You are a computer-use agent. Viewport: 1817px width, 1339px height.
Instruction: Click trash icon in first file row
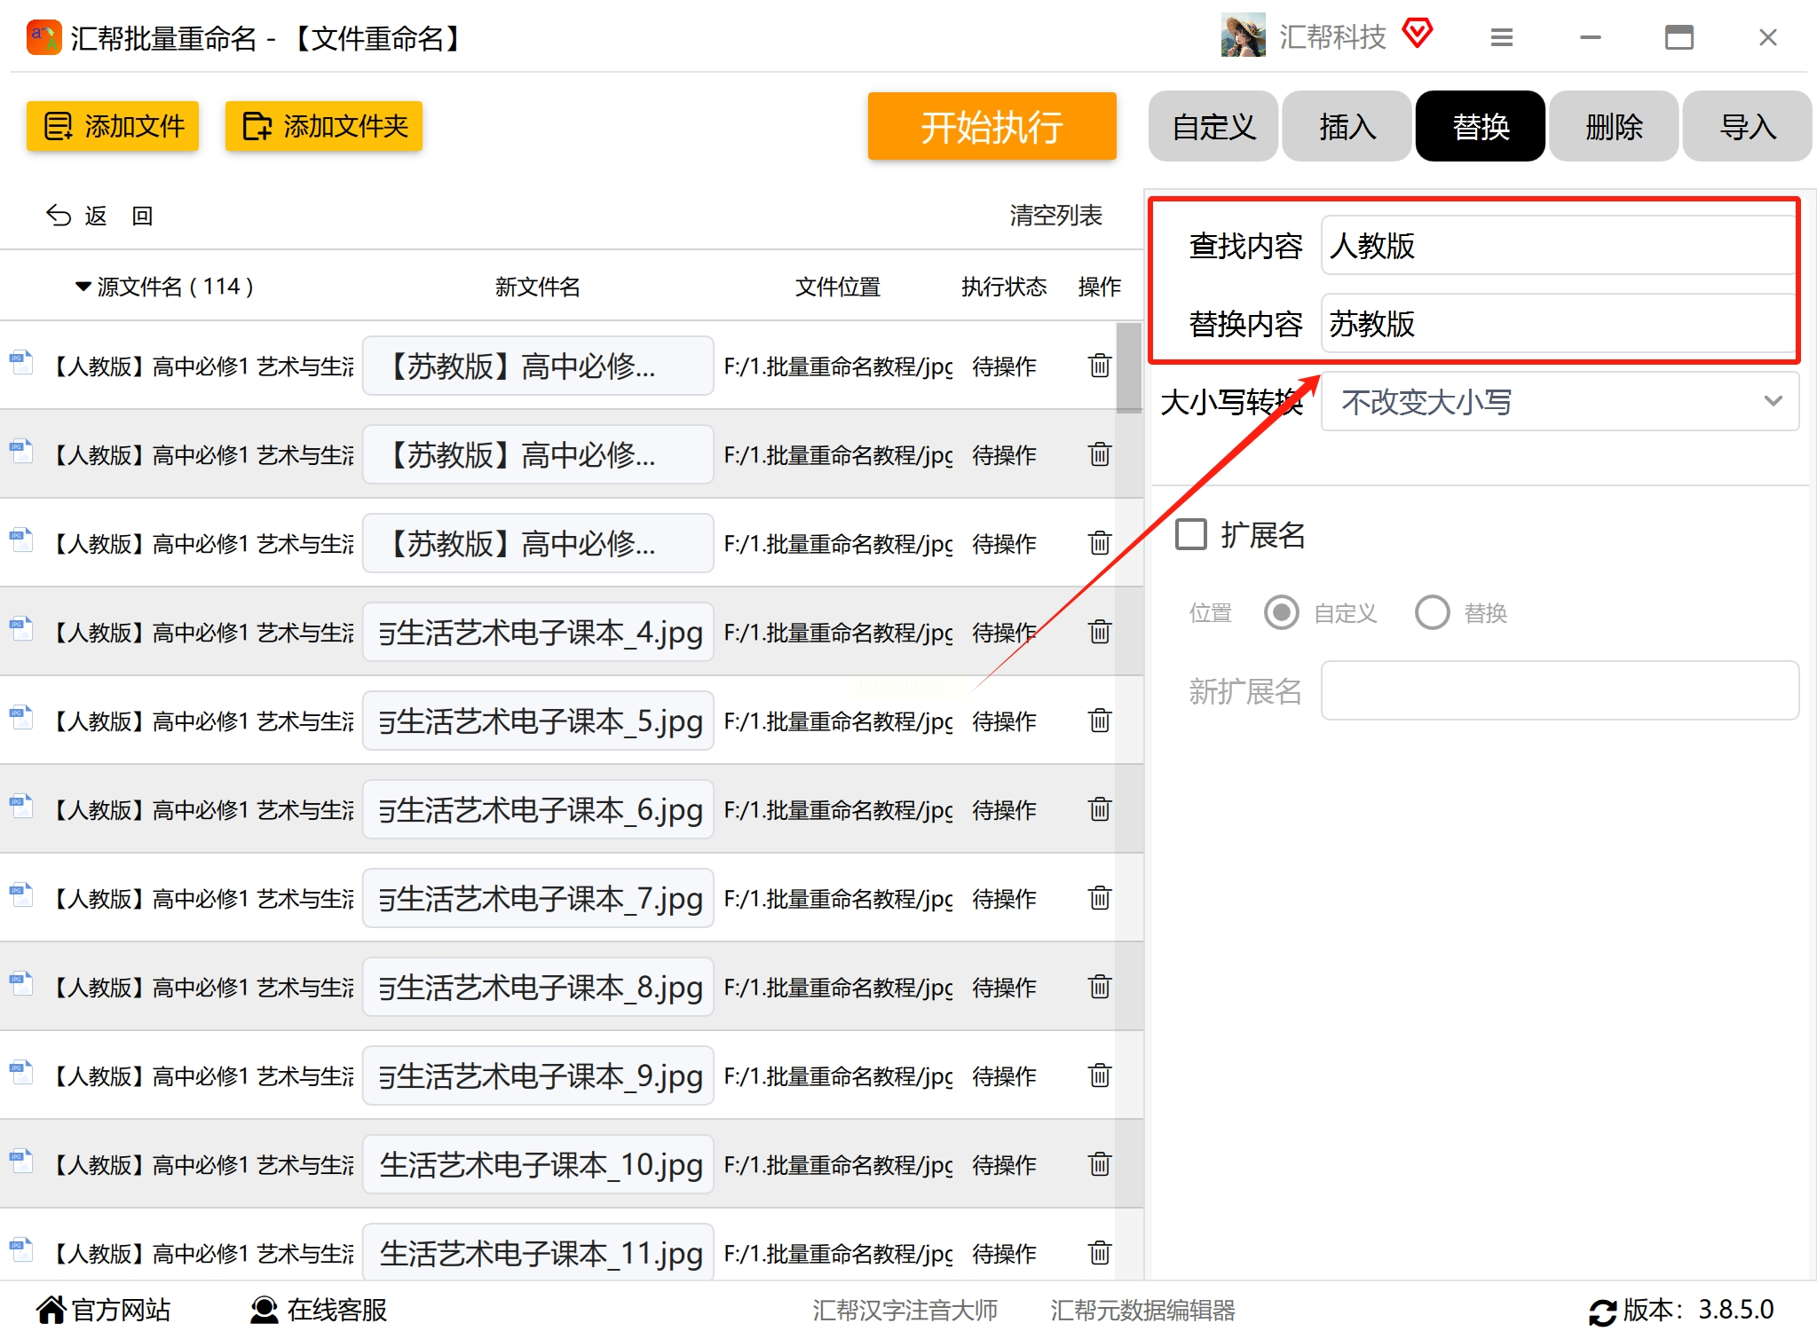pos(1099,366)
